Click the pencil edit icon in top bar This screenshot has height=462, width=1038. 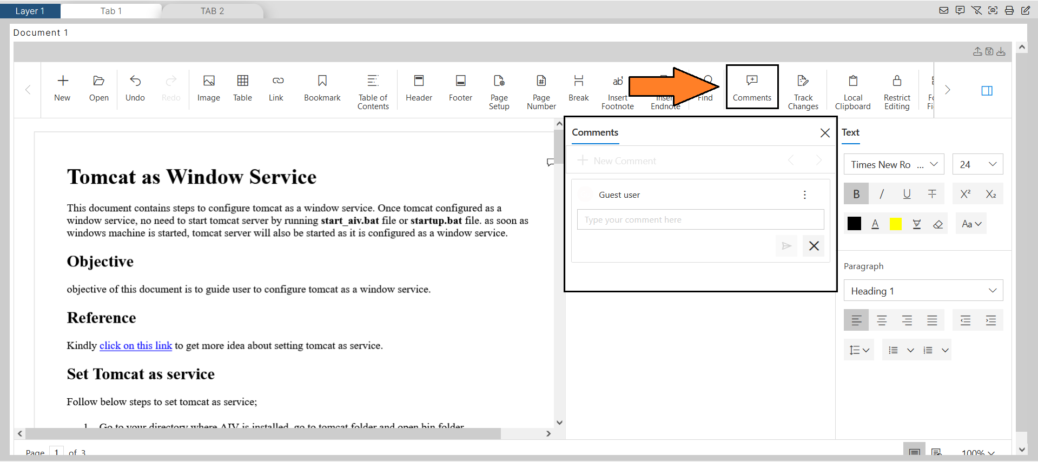coord(1026,10)
